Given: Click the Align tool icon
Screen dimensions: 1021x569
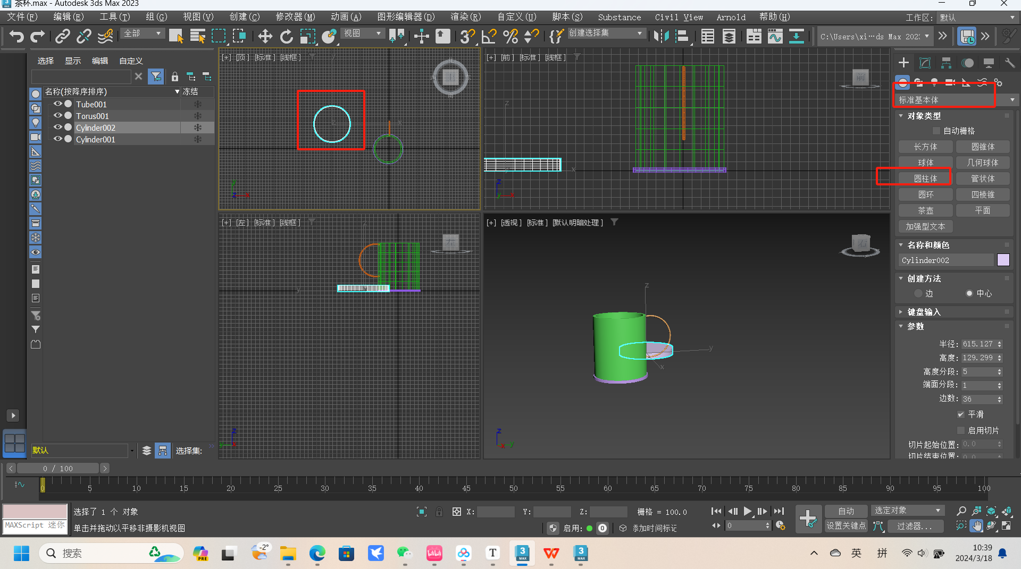Looking at the screenshot, I should (682, 37).
